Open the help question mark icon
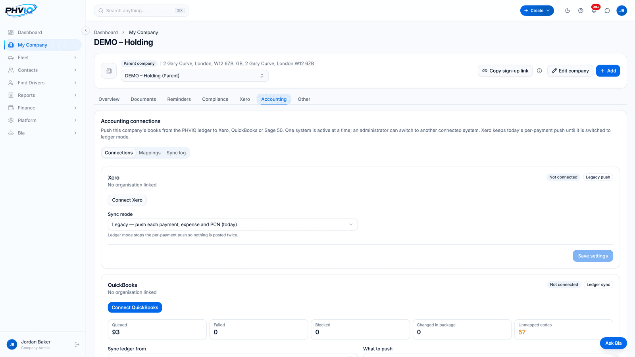 tap(581, 11)
